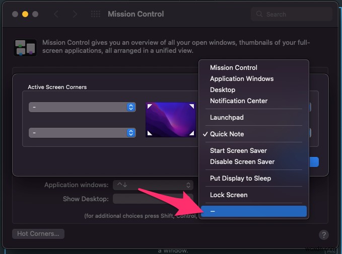Viewport: 342px width, 254px height.
Task: Click the Mission Control app icon
Action: click(25, 48)
